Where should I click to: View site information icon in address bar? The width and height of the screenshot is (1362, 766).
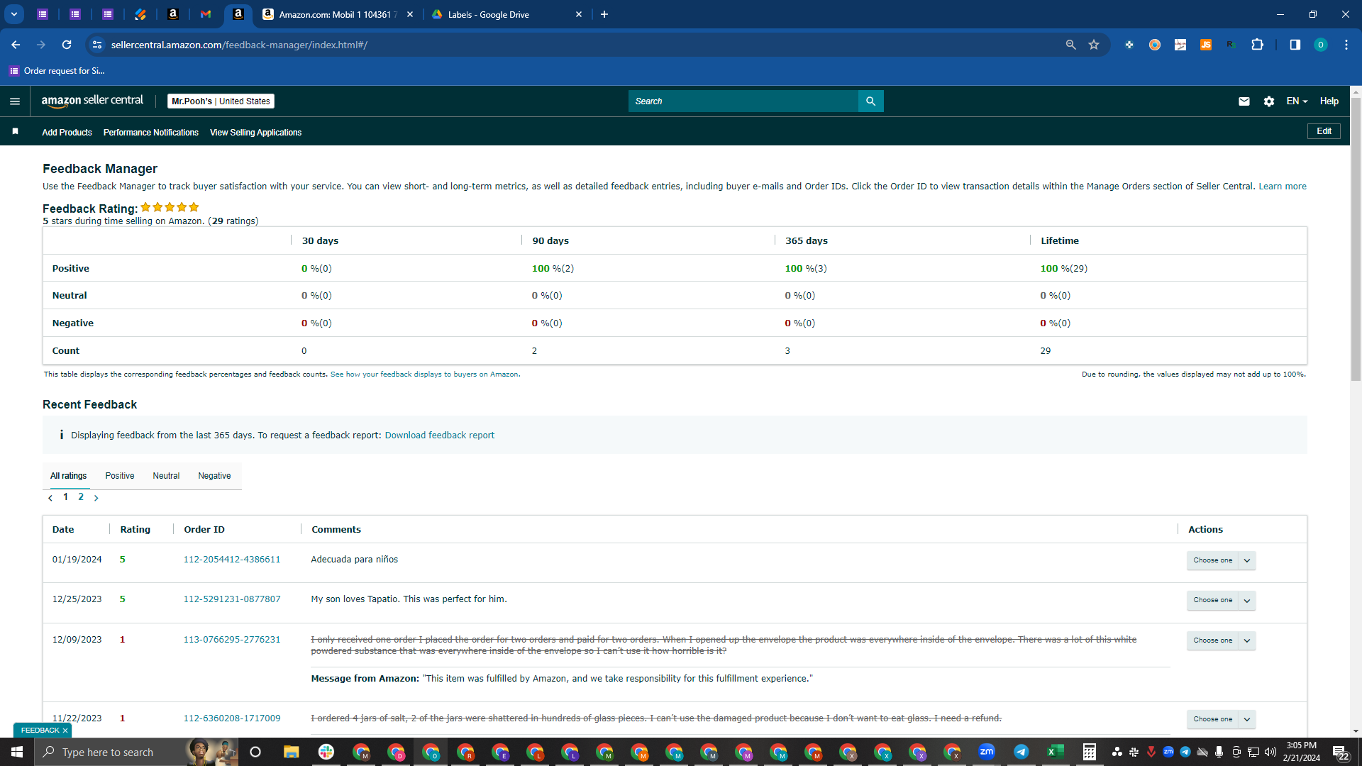pos(97,45)
